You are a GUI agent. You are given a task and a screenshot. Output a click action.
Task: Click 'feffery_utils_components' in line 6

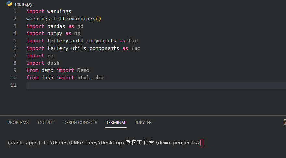83,48
